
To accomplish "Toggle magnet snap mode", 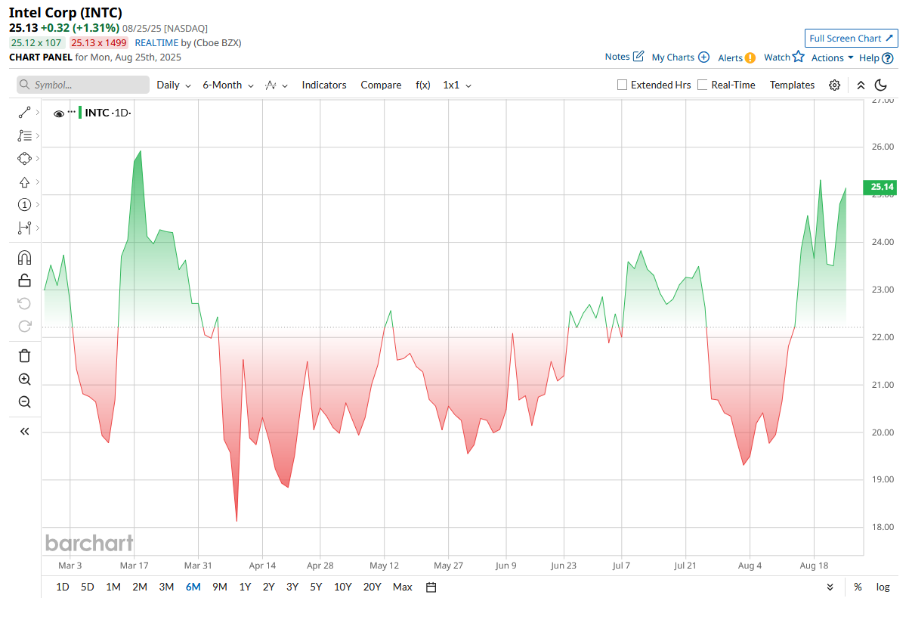I will tap(24, 258).
